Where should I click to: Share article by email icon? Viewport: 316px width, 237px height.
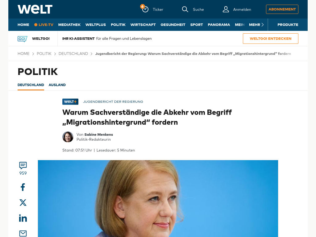pos(23,233)
